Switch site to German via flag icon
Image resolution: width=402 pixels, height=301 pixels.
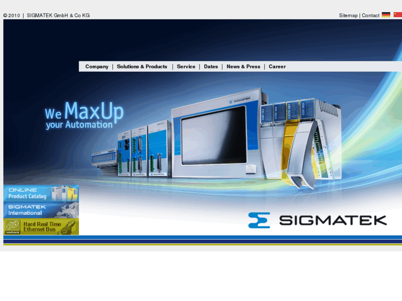[386, 15]
